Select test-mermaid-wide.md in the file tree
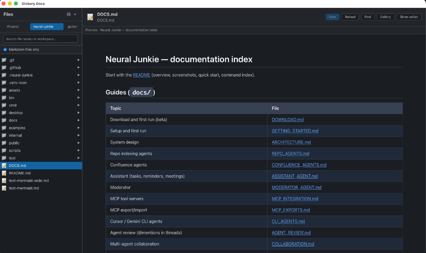The image size is (426, 253). coord(41,181)
